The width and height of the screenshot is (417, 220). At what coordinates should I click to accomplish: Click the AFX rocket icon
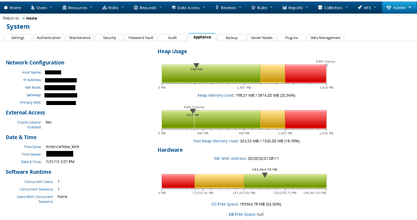click(359, 8)
